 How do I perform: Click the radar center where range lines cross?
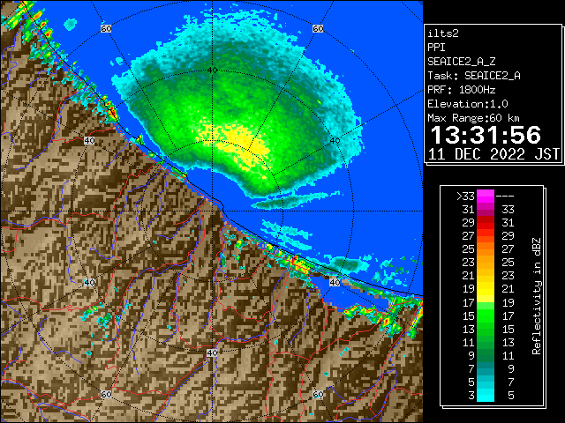tap(213, 211)
